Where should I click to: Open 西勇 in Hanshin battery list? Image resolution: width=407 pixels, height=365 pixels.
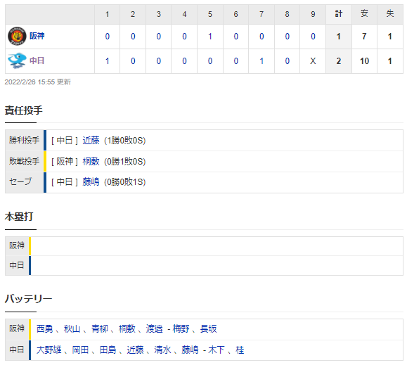click(45, 329)
